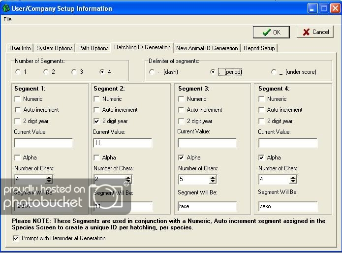Go to the Report Setup tab
The width and height of the screenshot is (342, 253).
click(259, 48)
